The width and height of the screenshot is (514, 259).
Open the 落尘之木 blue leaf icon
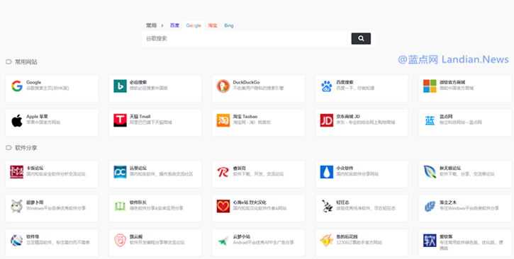[430, 207]
